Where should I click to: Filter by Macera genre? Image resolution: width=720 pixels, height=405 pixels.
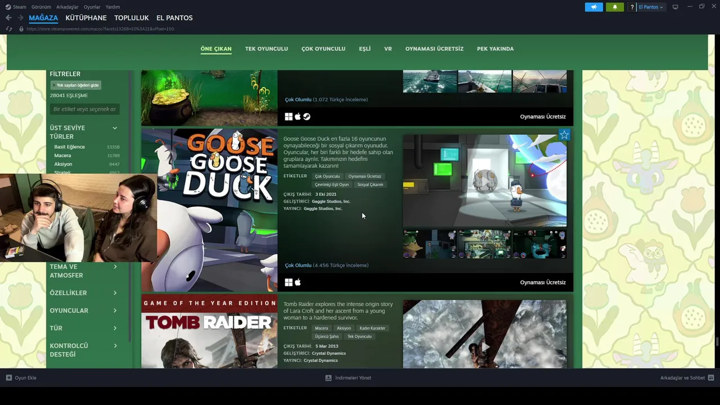tap(62, 155)
